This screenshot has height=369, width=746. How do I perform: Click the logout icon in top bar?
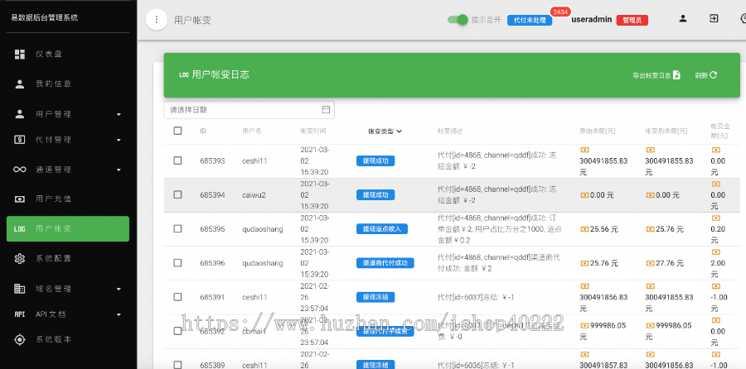click(x=714, y=19)
